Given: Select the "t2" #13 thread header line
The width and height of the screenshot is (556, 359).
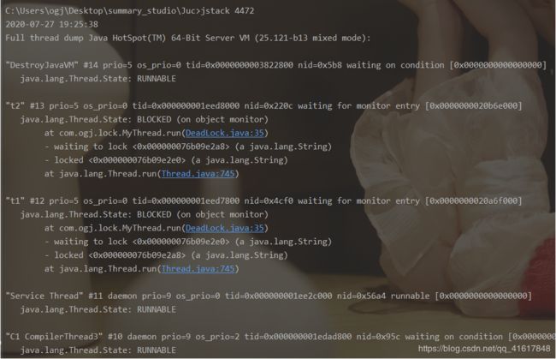Looking at the screenshot, I should (263, 106).
